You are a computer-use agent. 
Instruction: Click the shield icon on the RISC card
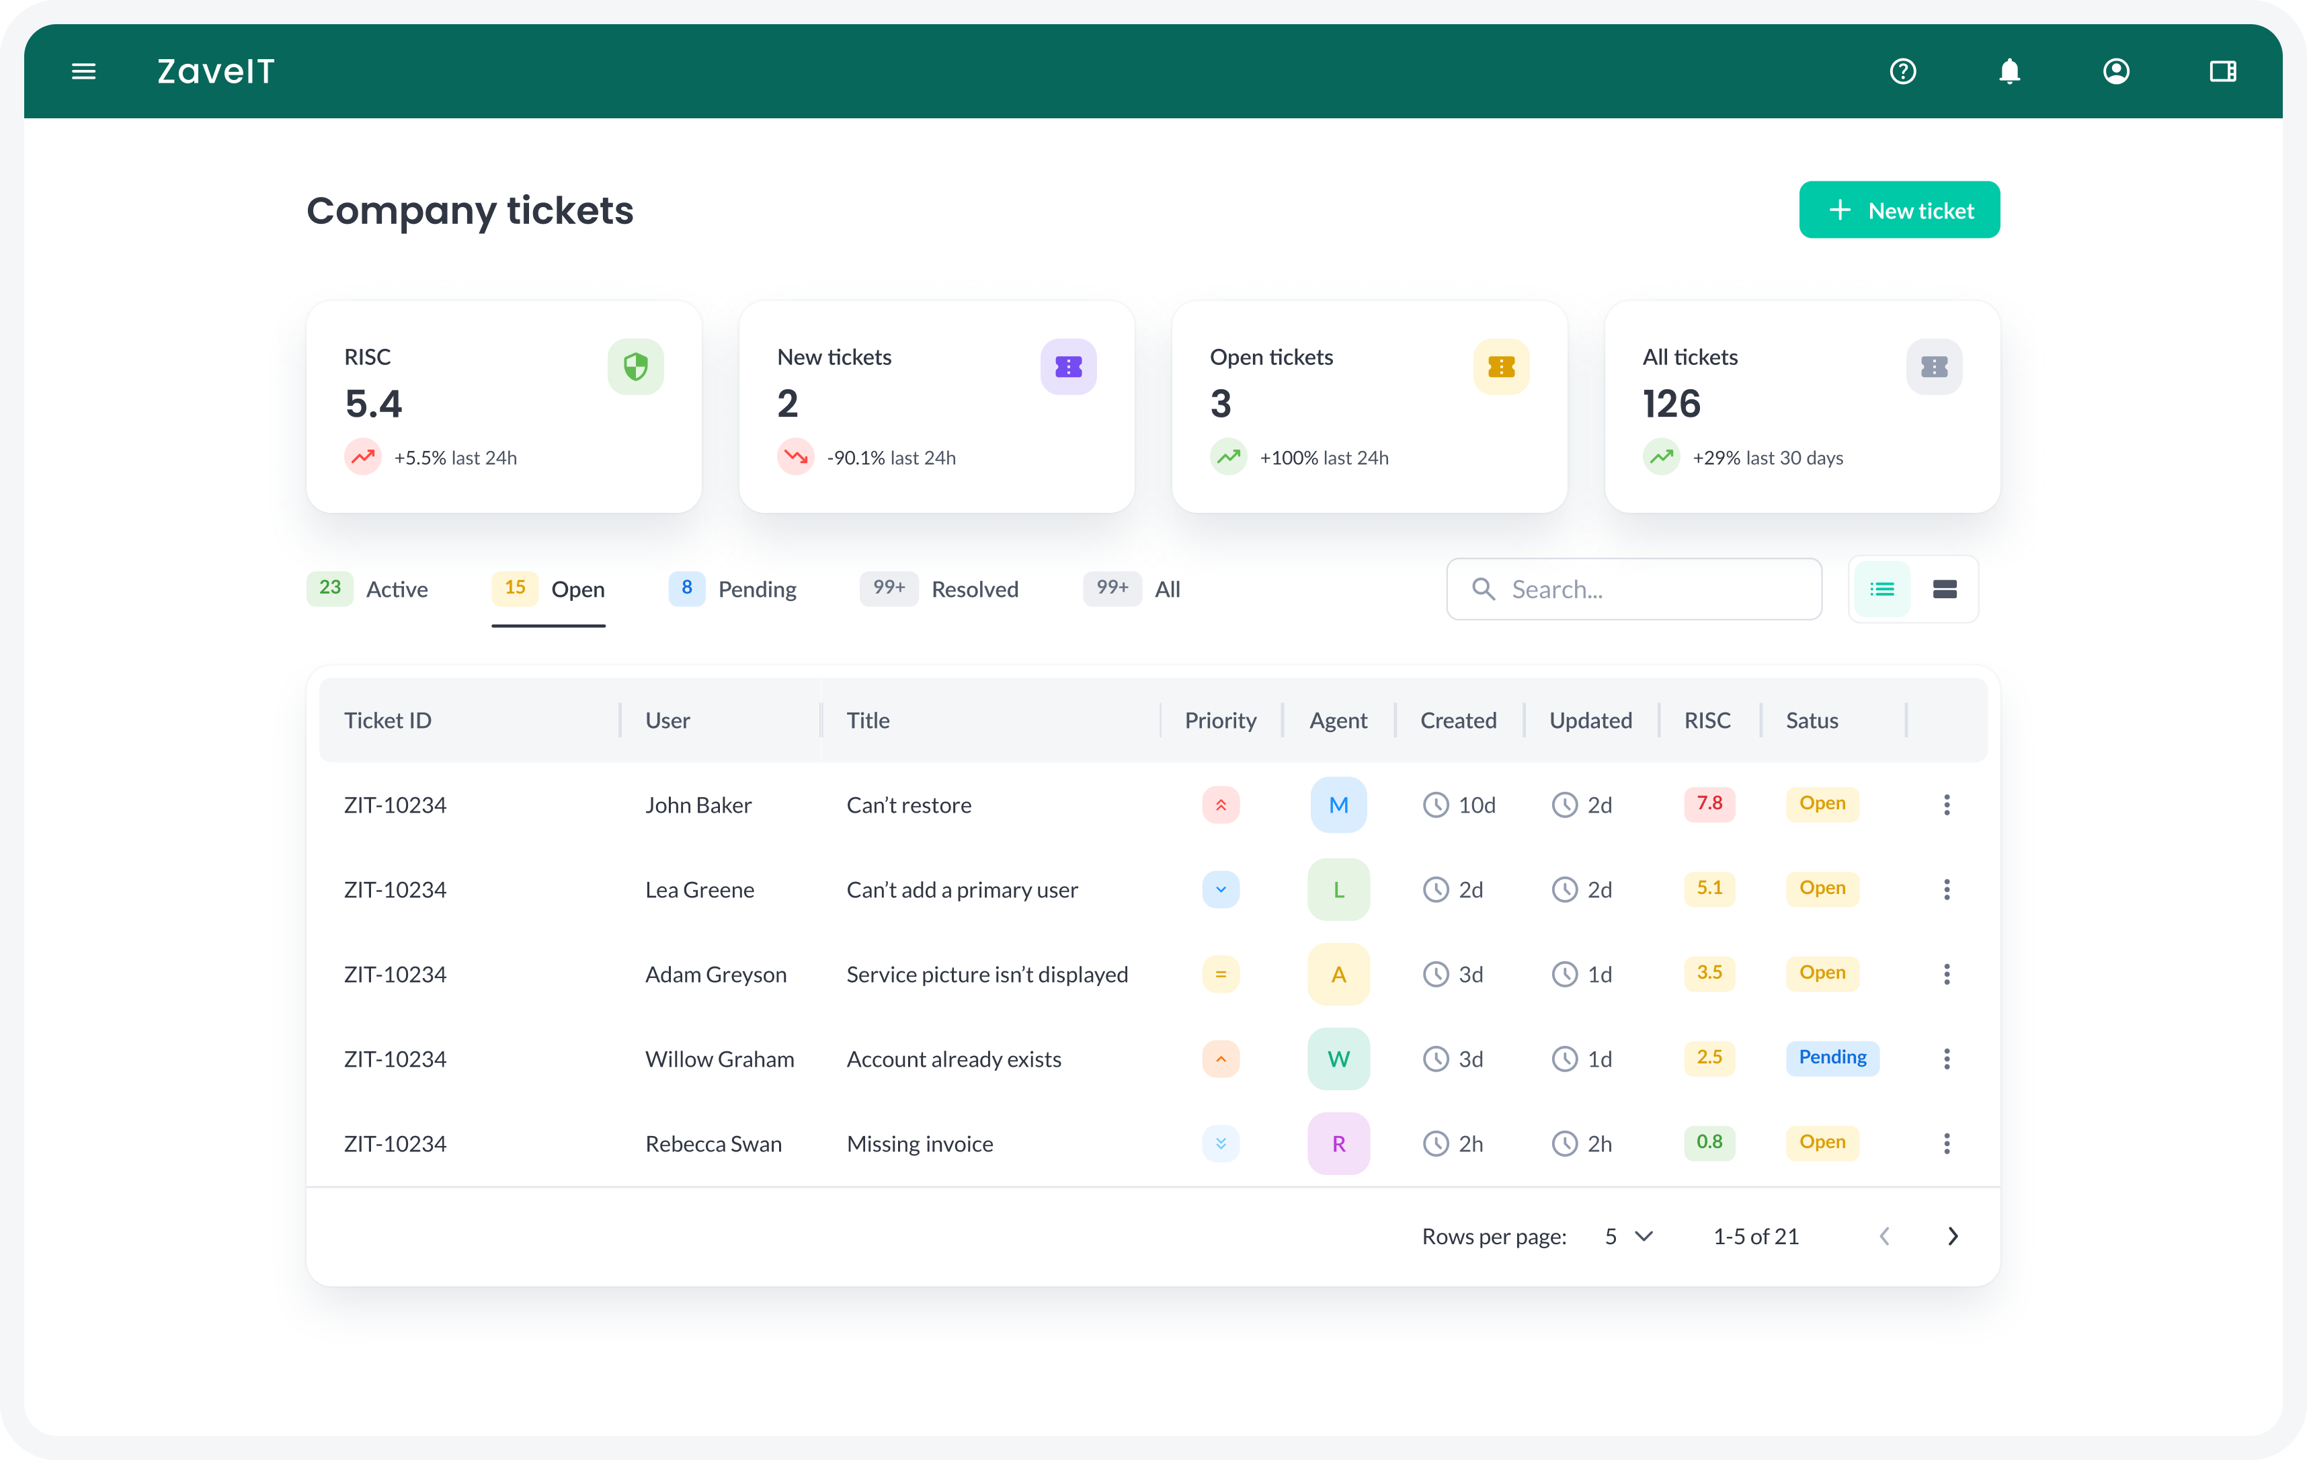635,367
